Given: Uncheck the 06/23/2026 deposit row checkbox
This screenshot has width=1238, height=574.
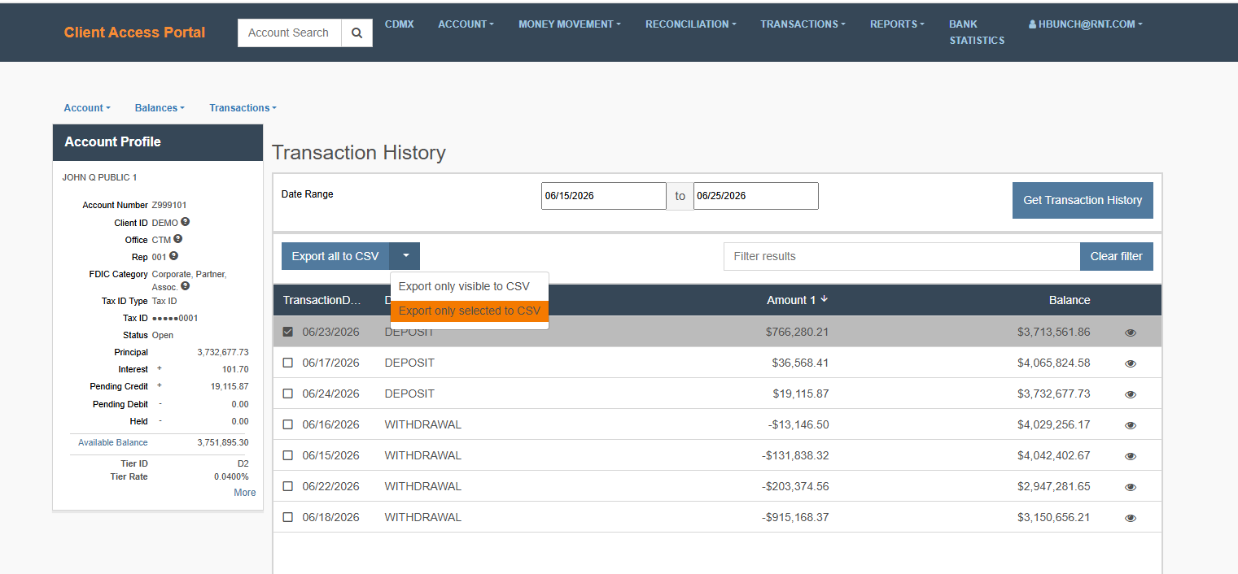Looking at the screenshot, I should 288,332.
